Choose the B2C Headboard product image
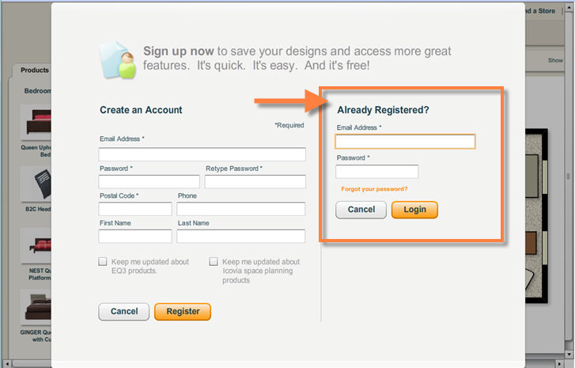Image resolution: width=575 pixels, height=368 pixels. (x=36, y=185)
